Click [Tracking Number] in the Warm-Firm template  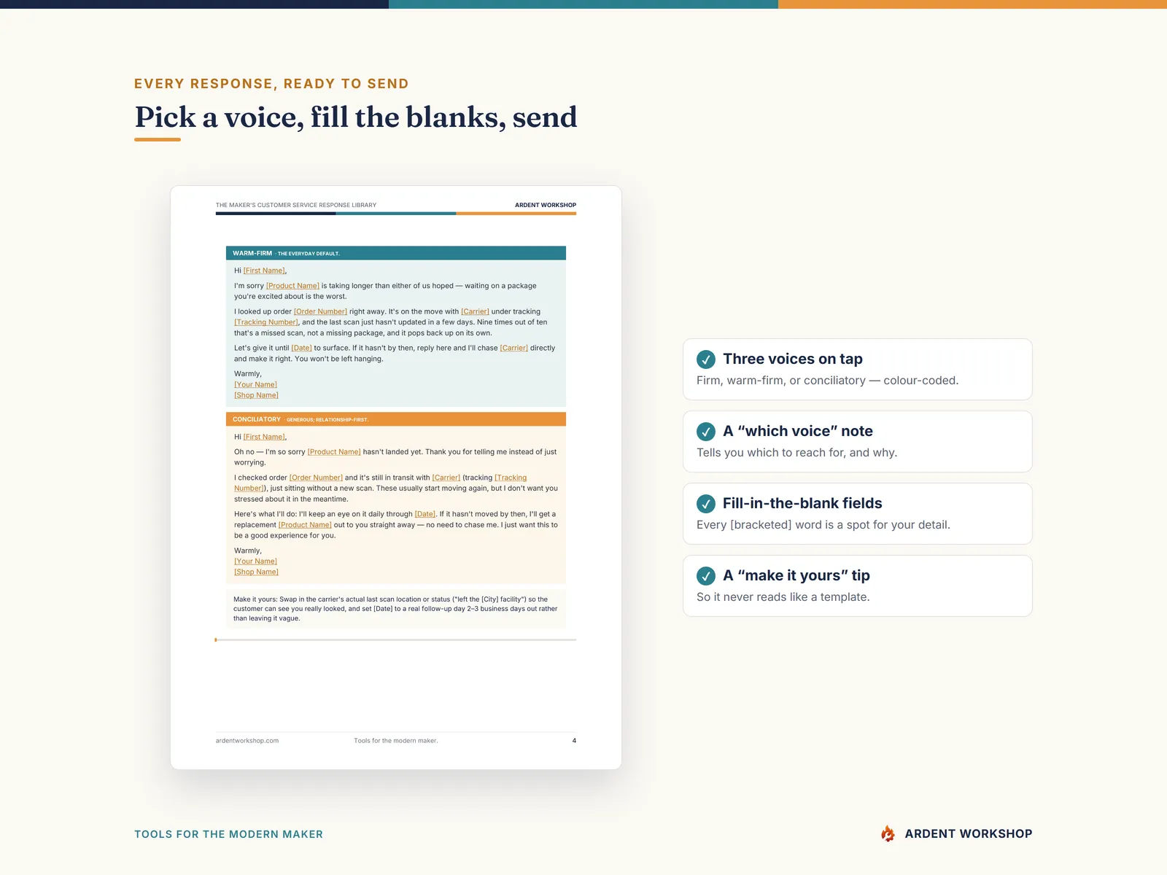266,322
